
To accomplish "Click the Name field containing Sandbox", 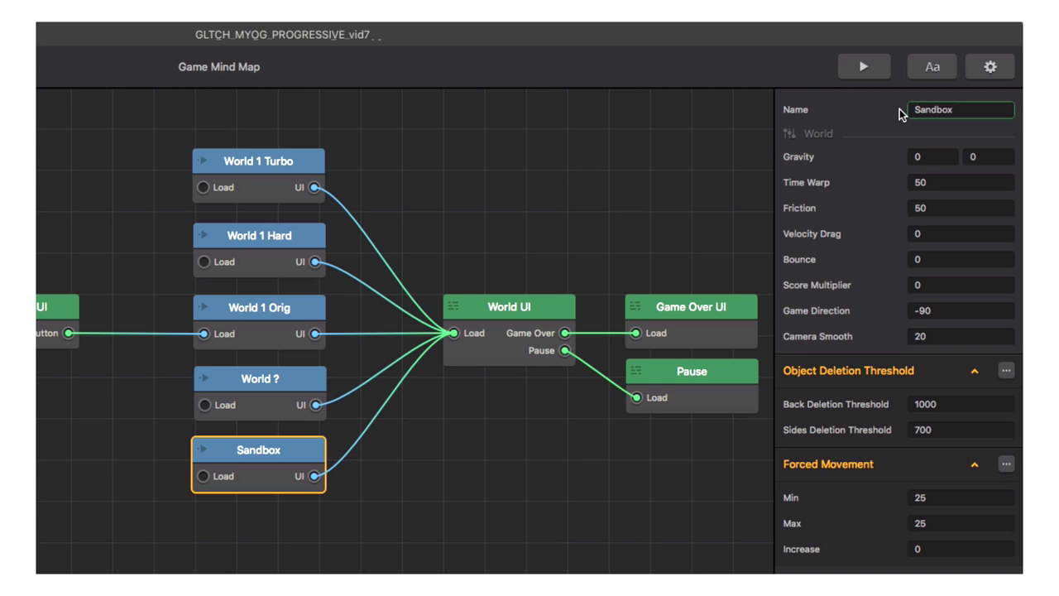I will (x=960, y=110).
